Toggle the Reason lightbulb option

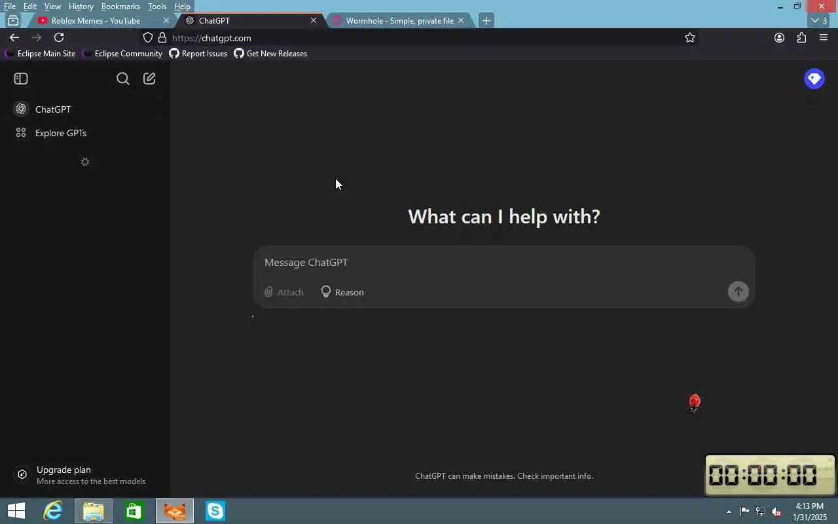point(342,292)
